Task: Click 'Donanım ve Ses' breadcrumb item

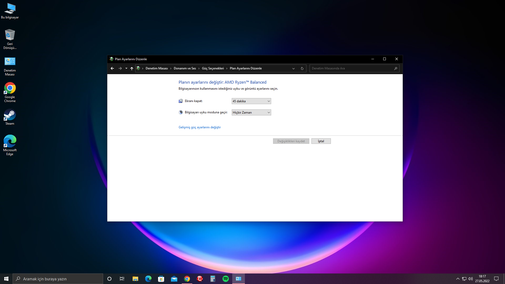Action: [185, 68]
